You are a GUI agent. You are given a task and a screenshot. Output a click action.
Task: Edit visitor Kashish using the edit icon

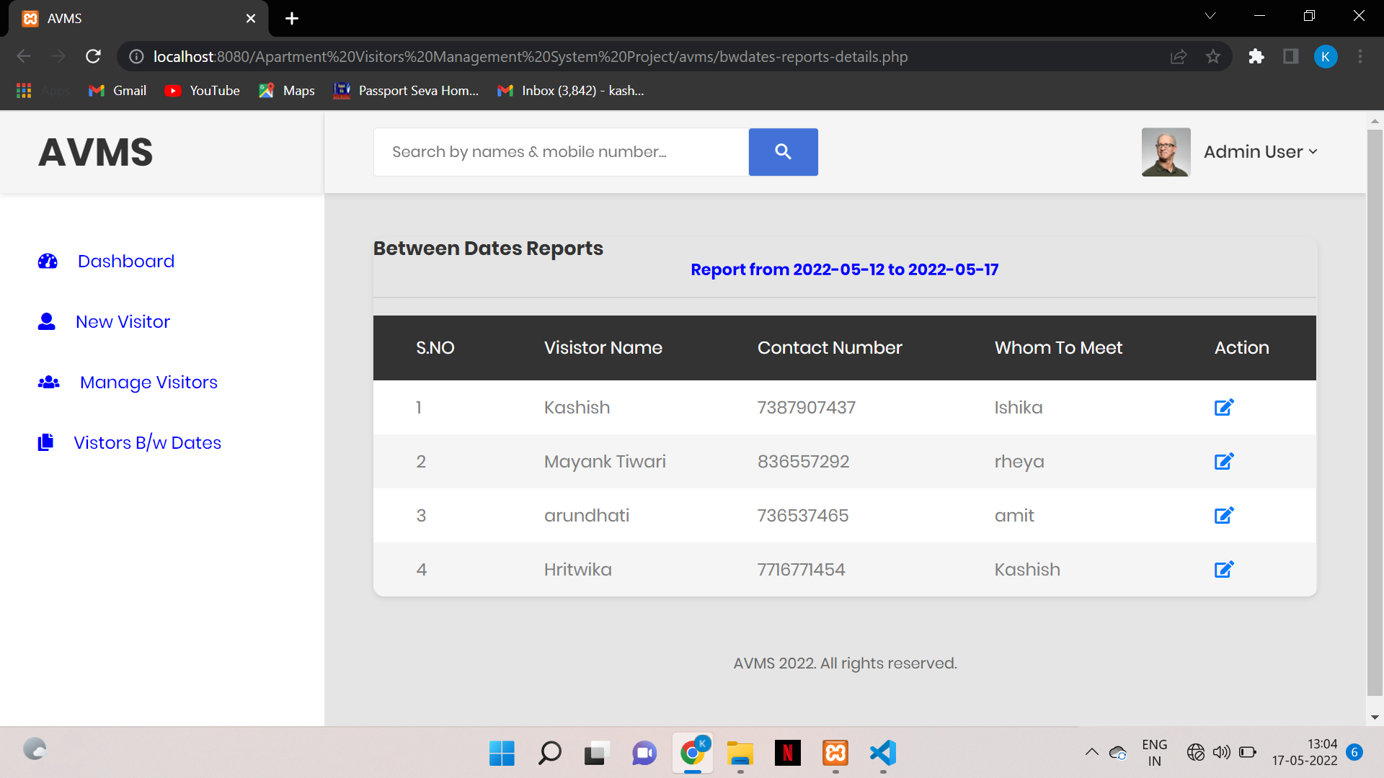click(x=1224, y=407)
